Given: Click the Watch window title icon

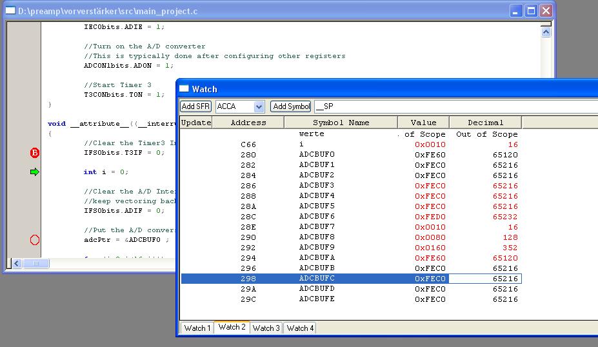Looking at the screenshot, I should (x=184, y=89).
